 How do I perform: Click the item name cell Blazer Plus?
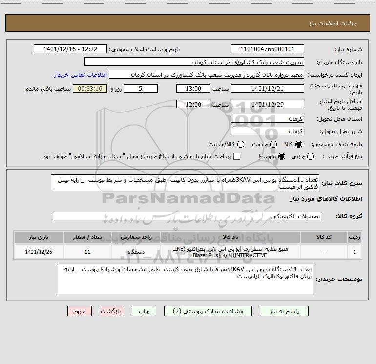(x=230, y=252)
